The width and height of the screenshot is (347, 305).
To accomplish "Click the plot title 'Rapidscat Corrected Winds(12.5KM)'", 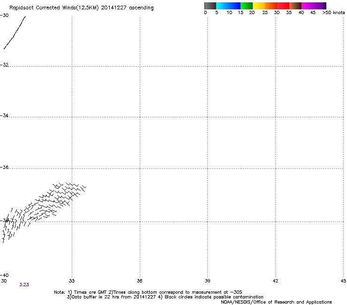I will point(54,8).
